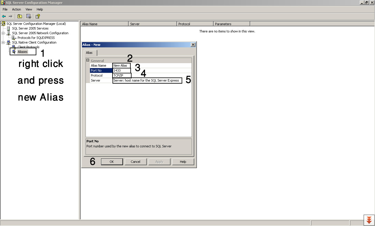This screenshot has height=226, width=375.
Task: Click the orange double-arrow icon in the corner
Action: click(x=369, y=220)
